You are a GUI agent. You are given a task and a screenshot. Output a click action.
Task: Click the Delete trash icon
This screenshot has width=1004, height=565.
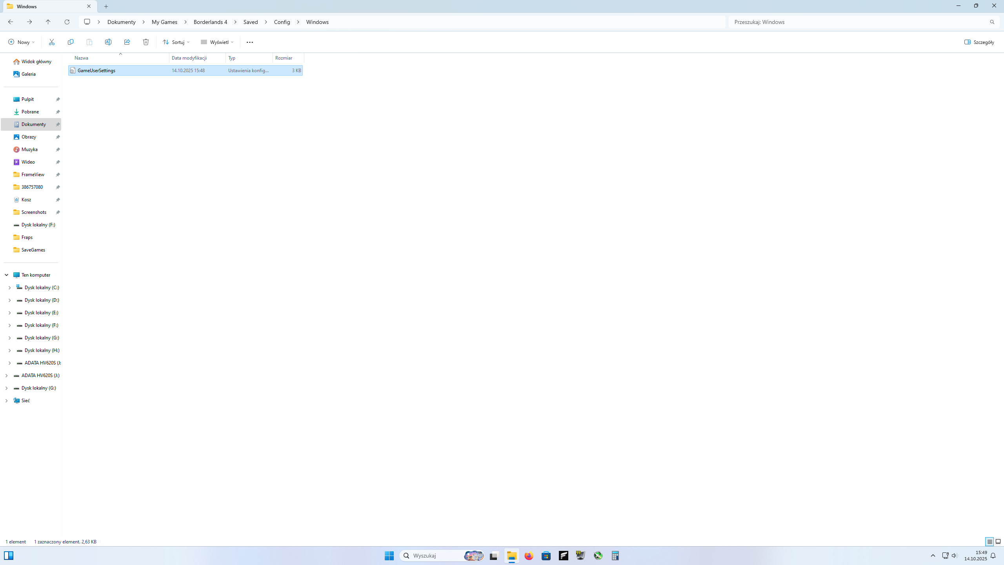coord(146,42)
